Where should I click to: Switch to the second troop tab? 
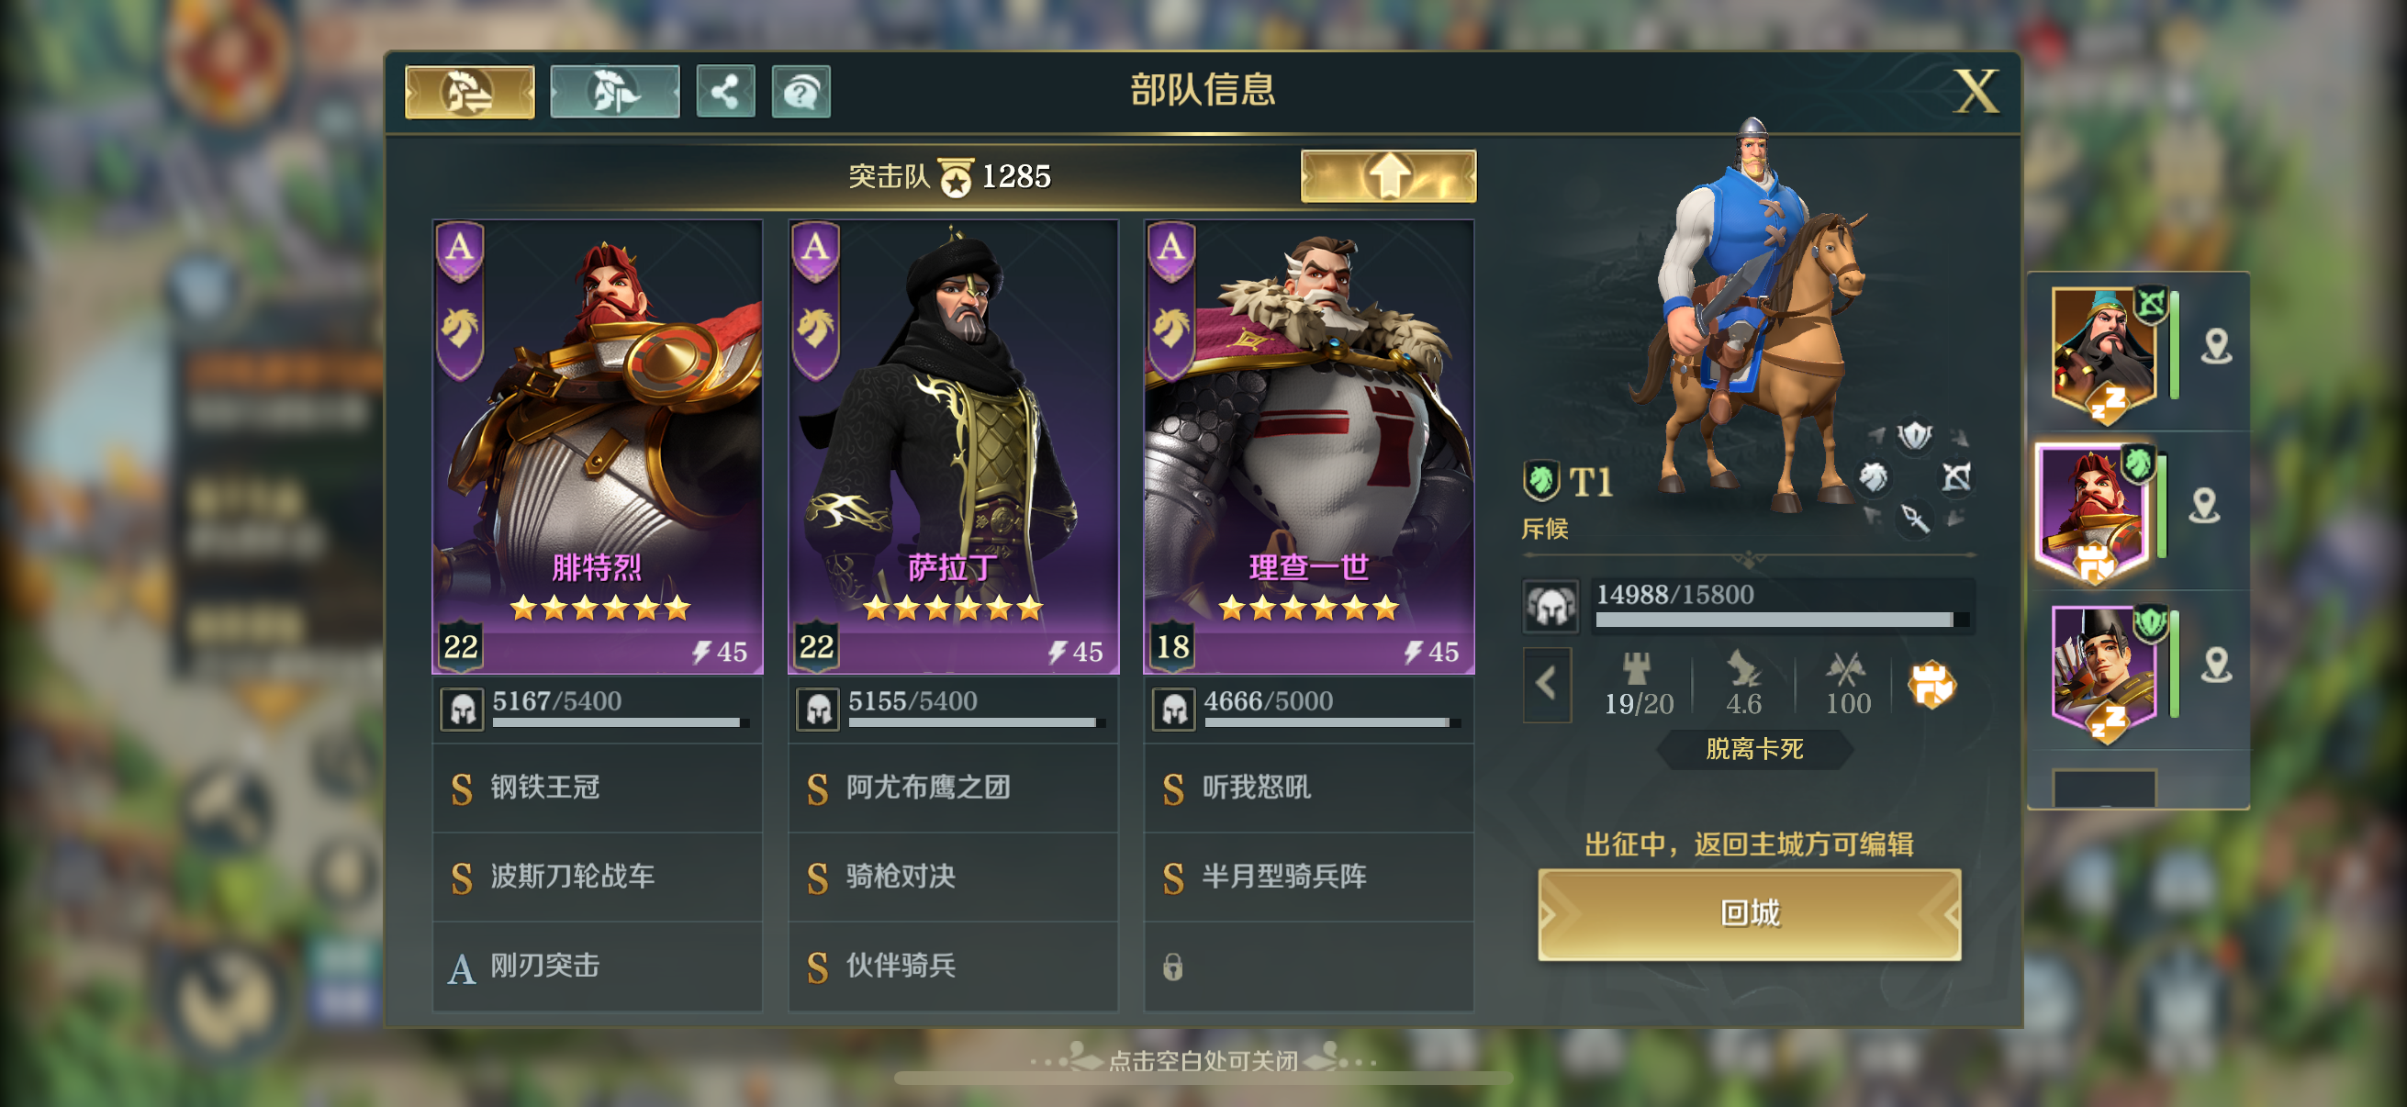[615, 92]
